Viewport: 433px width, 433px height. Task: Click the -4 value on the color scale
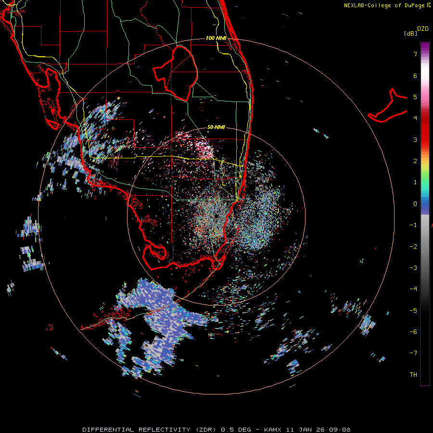point(413,289)
